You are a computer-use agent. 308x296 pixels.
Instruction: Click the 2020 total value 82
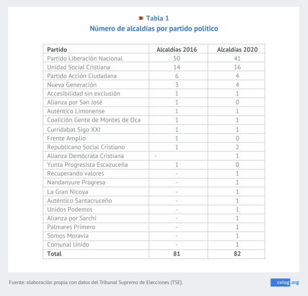pos(237,254)
